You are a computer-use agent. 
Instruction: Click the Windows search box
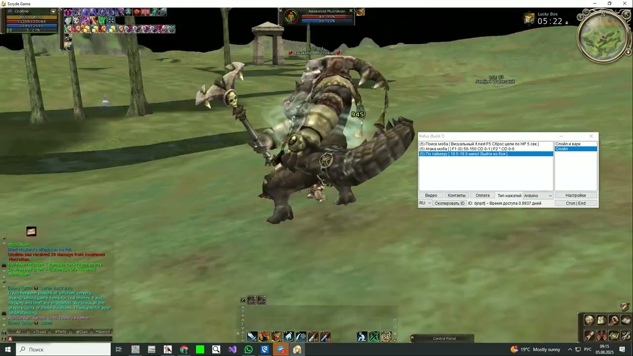point(63,350)
